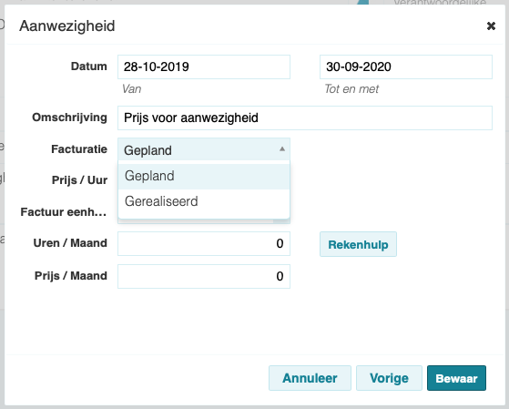509x409 pixels.
Task: Click the Prijs / Uur label
Action: (79, 180)
